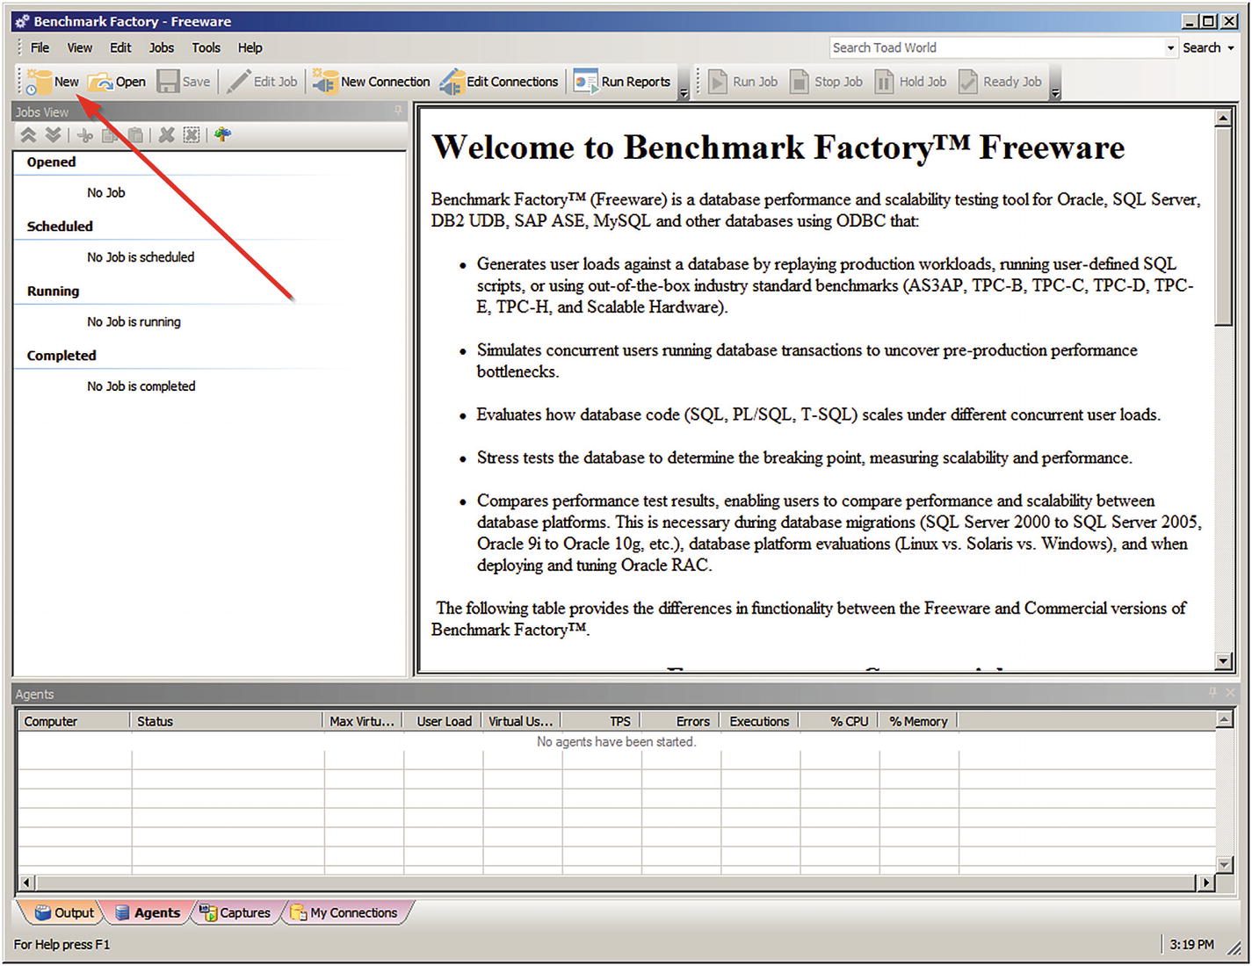Open the Tools menu
The image size is (1252, 966).
[206, 47]
